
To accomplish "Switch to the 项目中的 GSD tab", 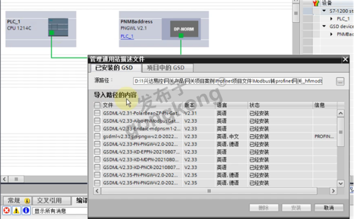I will click(x=168, y=68).
